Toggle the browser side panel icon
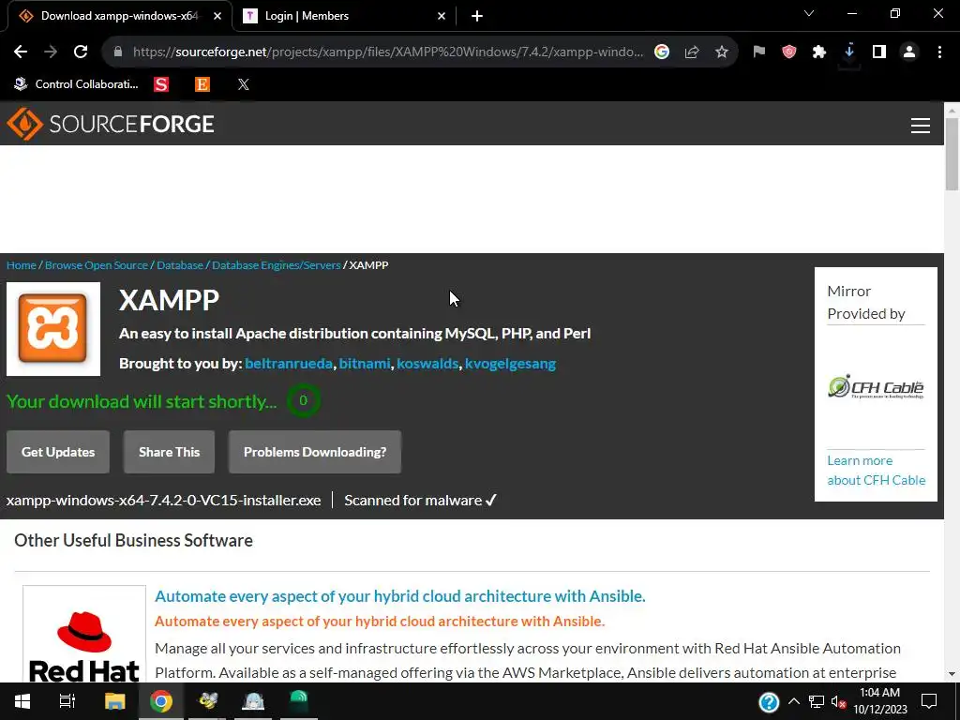 coord(879,52)
